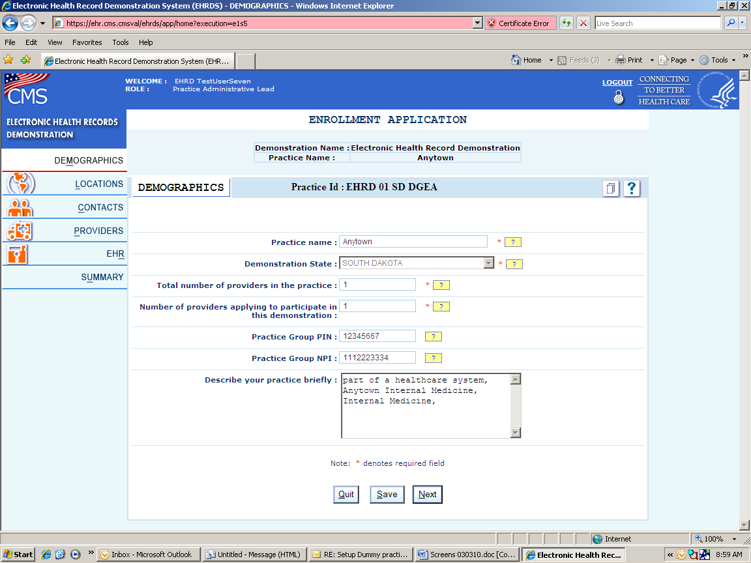Click the Practice Group PIN field
Screen dimensions: 751x563
(x=377, y=336)
